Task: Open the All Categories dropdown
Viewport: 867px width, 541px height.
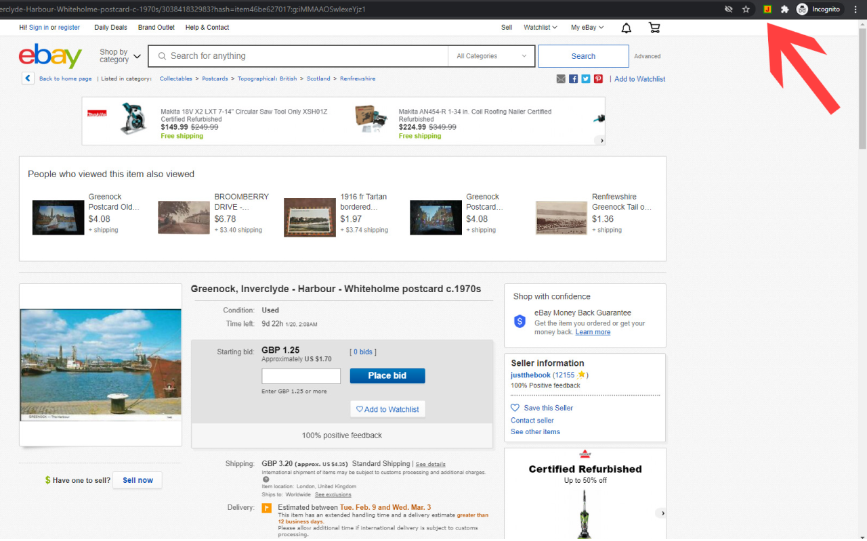Action: coord(491,56)
